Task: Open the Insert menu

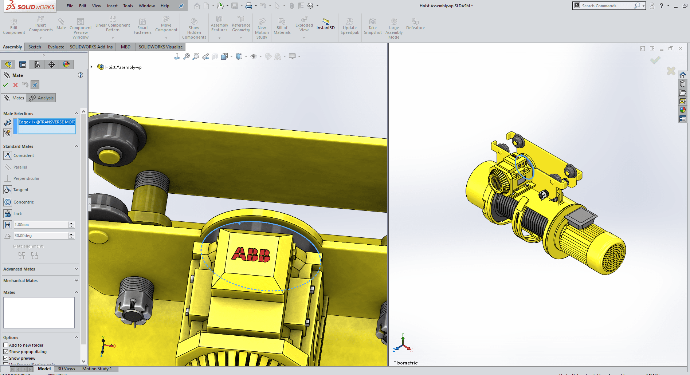Action: click(x=112, y=6)
